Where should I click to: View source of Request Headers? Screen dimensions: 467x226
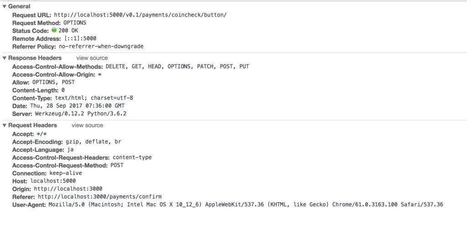click(x=87, y=125)
